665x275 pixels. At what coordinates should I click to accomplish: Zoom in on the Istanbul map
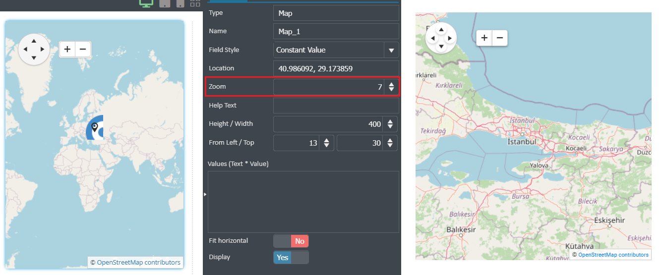484,38
